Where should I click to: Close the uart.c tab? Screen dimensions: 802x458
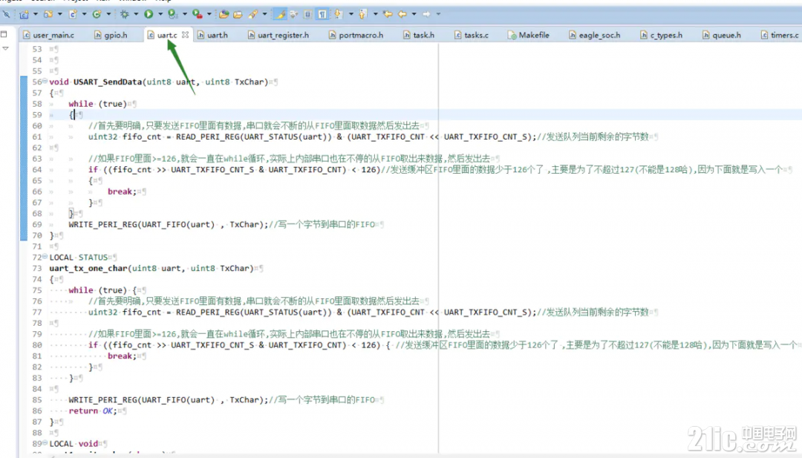point(185,35)
